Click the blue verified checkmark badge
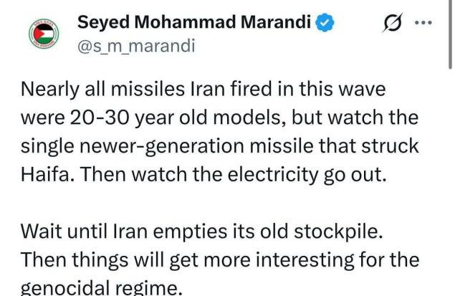Screen dimensions: 455x296 point(325,22)
